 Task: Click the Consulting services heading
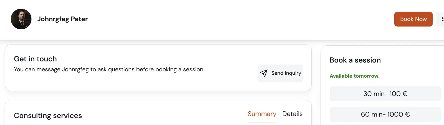(x=48, y=116)
